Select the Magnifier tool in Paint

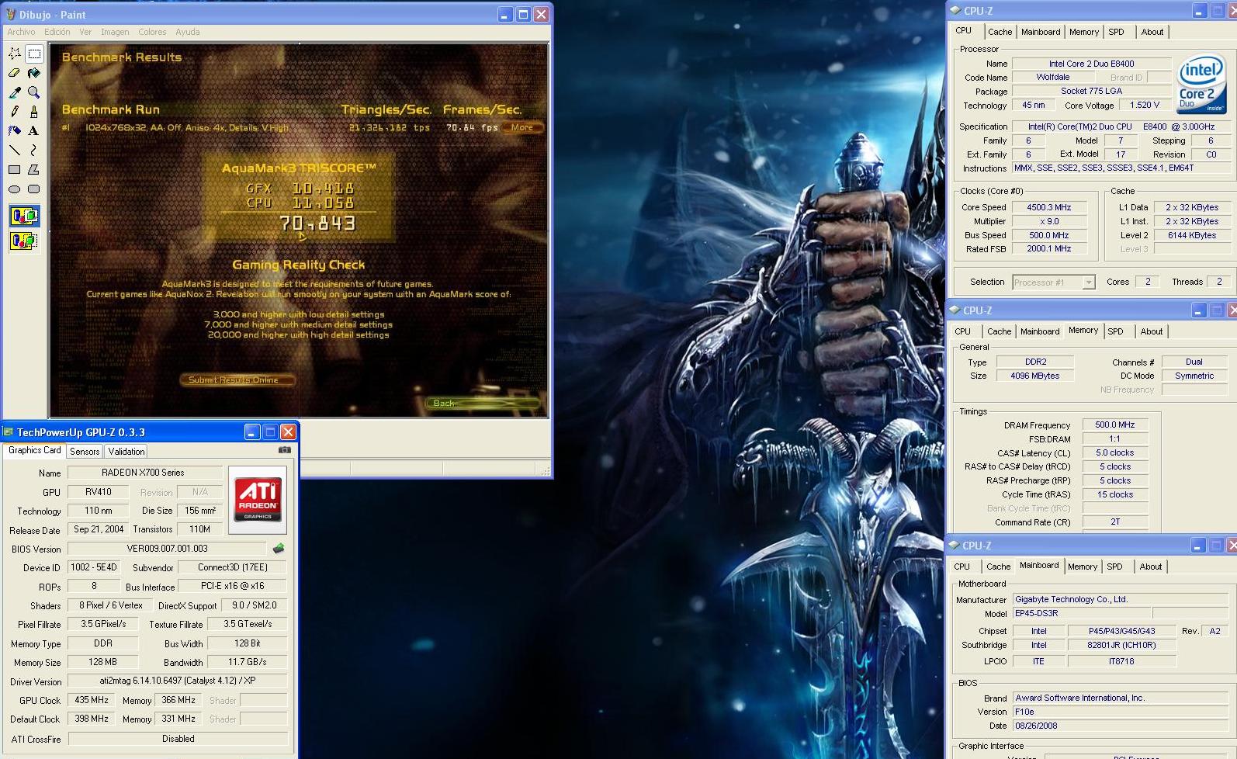(x=34, y=92)
